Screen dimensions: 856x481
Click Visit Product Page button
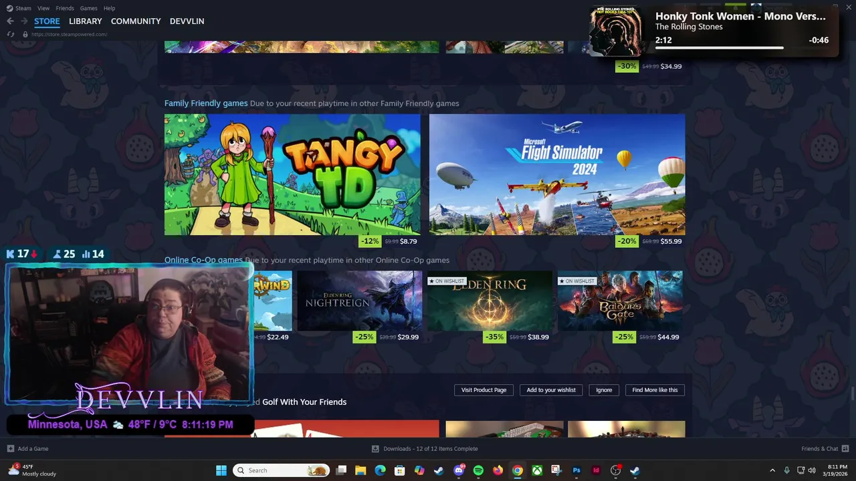pyautogui.click(x=484, y=390)
